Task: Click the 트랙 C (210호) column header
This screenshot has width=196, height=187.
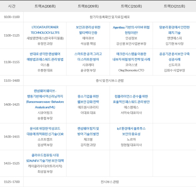Action: point(131,6)
